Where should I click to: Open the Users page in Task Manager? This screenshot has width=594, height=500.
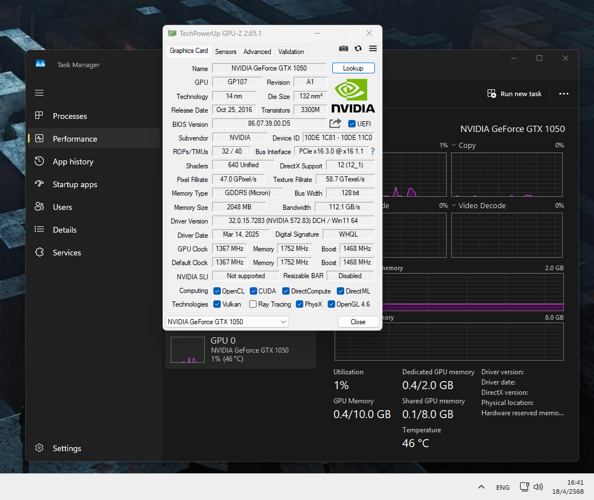point(94,207)
